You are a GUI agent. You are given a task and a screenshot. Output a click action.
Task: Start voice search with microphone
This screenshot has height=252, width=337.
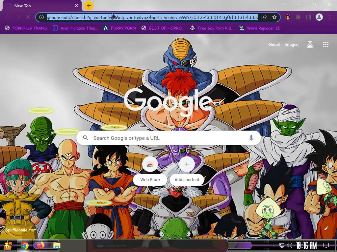[x=251, y=138]
